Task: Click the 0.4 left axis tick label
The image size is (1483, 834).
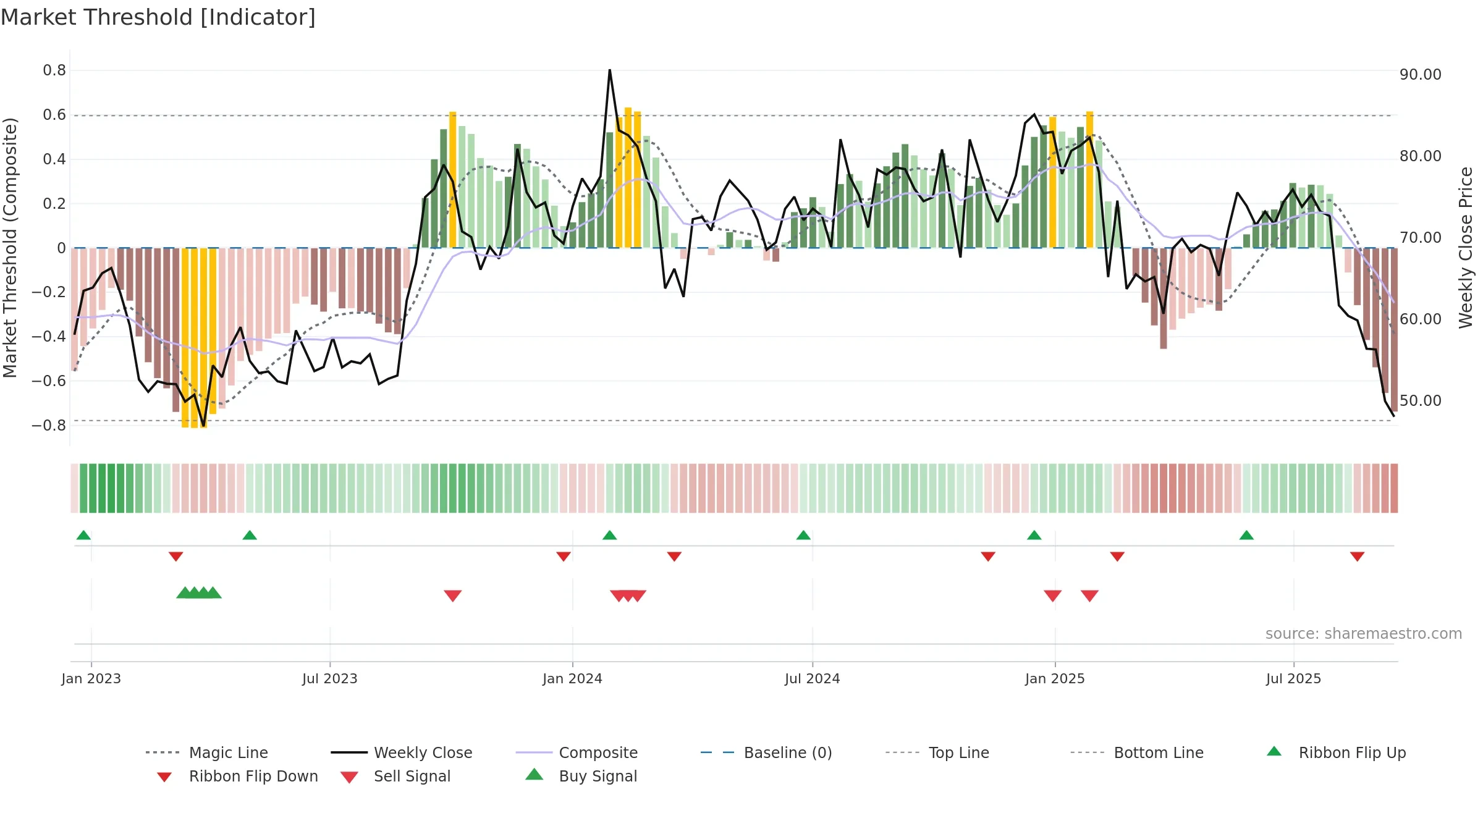Action: [x=54, y=159]
